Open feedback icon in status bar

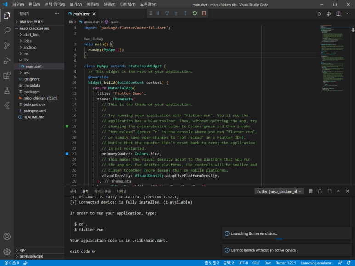point(340,263)
